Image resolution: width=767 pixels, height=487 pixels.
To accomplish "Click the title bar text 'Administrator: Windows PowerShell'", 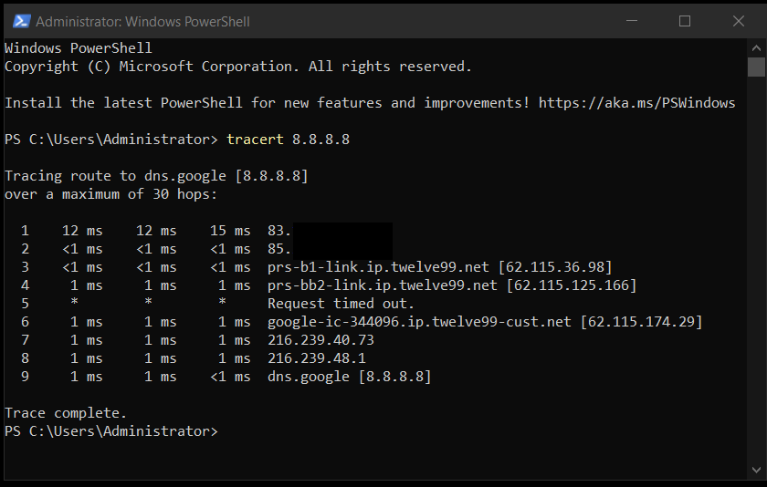I will click(x=142, y=21).
